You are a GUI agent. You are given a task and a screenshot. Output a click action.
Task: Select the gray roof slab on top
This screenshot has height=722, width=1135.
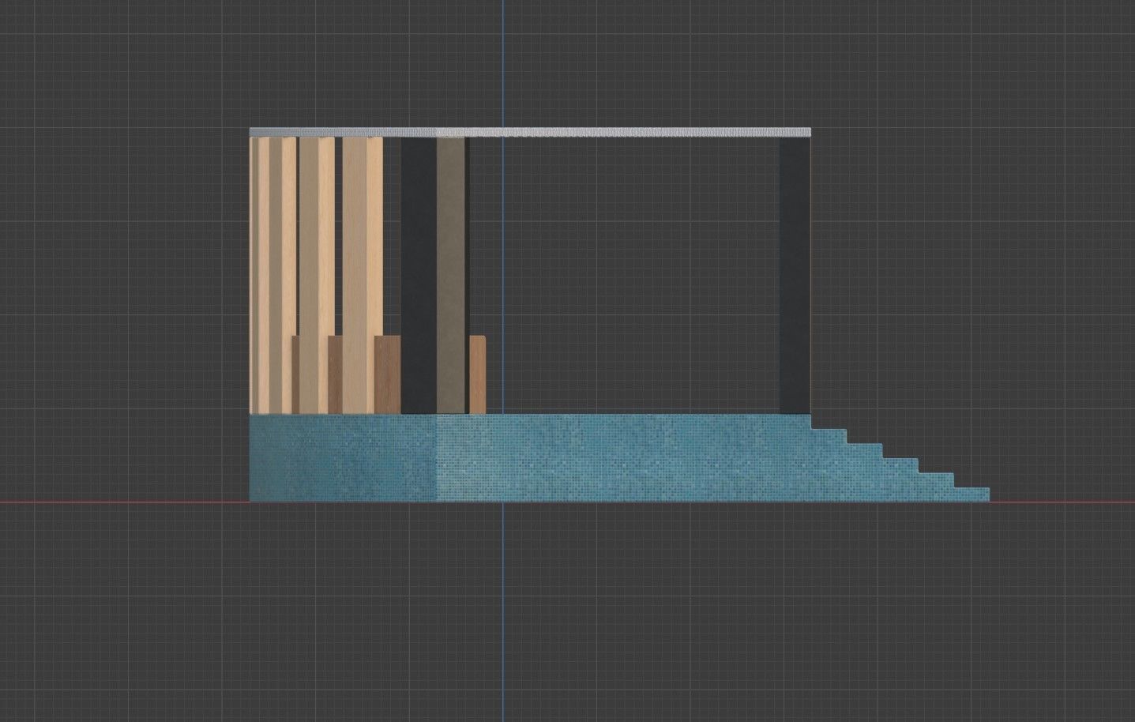pos(530,132)
